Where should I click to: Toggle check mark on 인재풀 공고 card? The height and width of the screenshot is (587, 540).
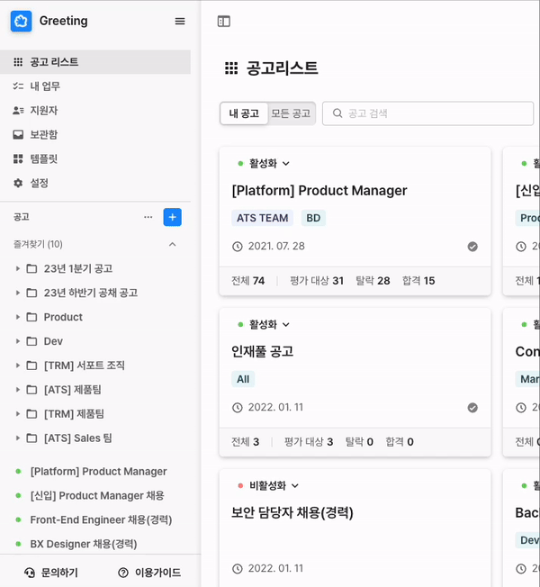(472, 408)
